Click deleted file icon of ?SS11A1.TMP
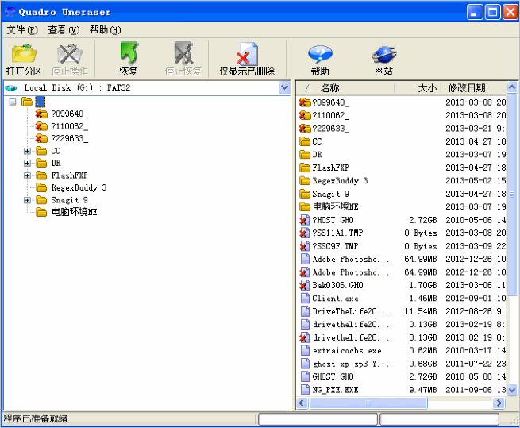This screenshot has width=520, height=428. pyautogui.click(x=304, y=233)
